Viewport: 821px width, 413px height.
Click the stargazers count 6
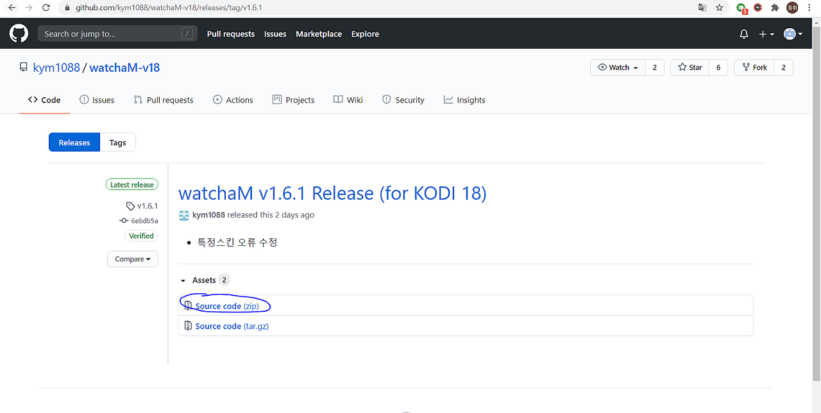[718, 67]
